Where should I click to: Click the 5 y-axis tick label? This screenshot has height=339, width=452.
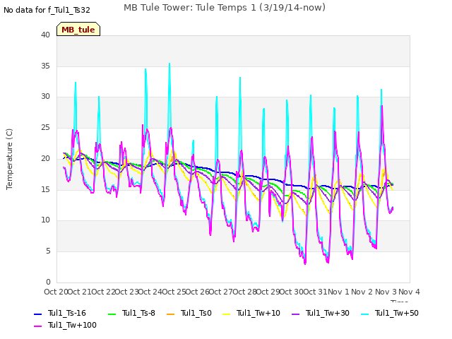[x=48, y=251]
